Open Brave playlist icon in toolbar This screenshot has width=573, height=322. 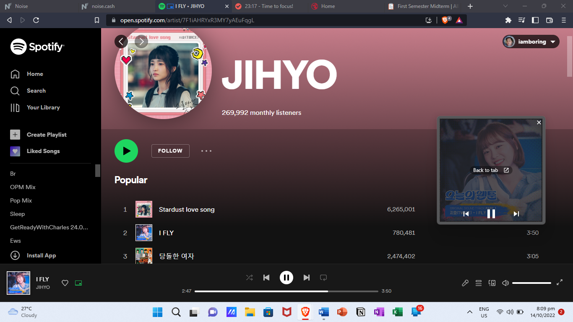[521, 20]
